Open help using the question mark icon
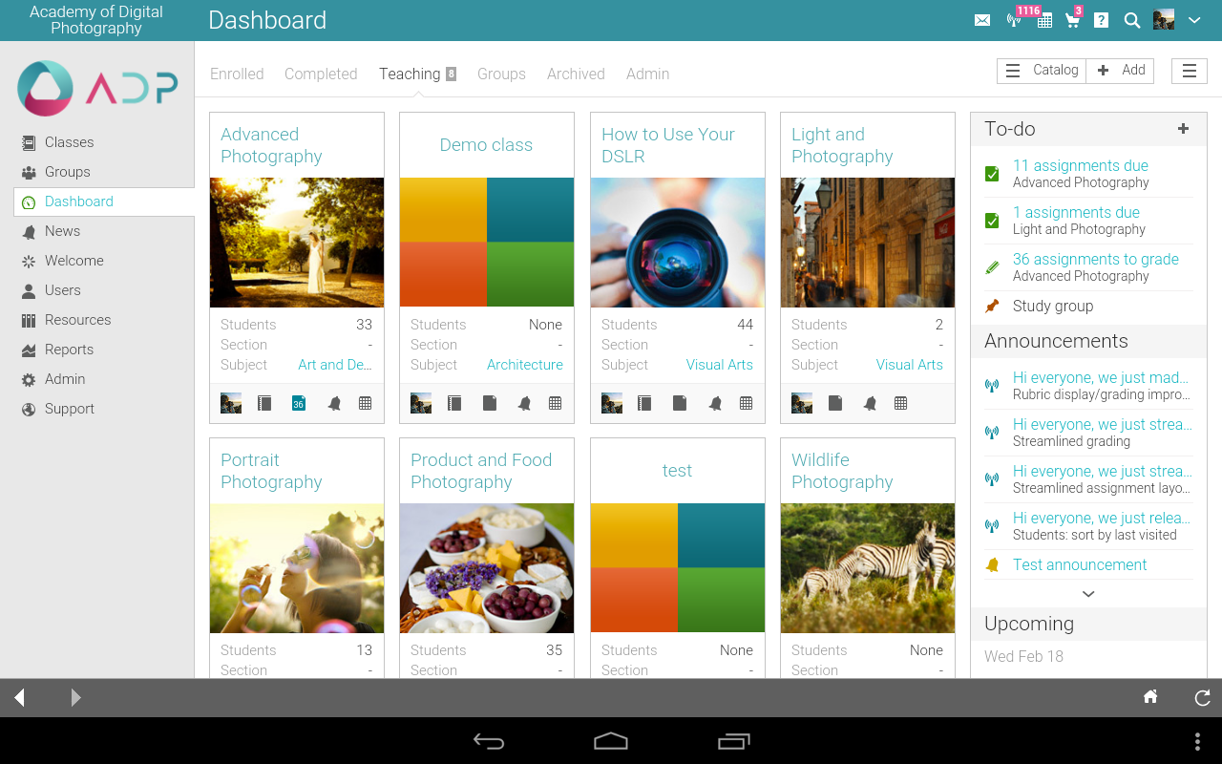 pos(1101,19)
